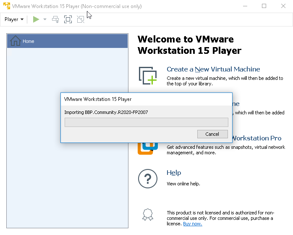This screenshot has height=235, width=293.
Task: Click the Help question mark icon
Action: tap(148, 179)
